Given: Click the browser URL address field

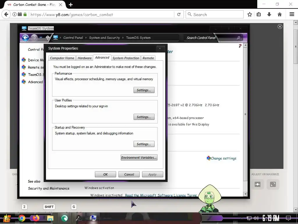Looking at the screenshot, I should click(102, 15).
